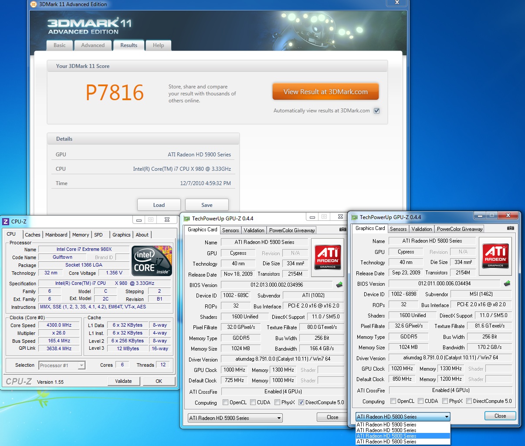Click the ATI Radeon logo in right GPU-Z

coord(495,256)
